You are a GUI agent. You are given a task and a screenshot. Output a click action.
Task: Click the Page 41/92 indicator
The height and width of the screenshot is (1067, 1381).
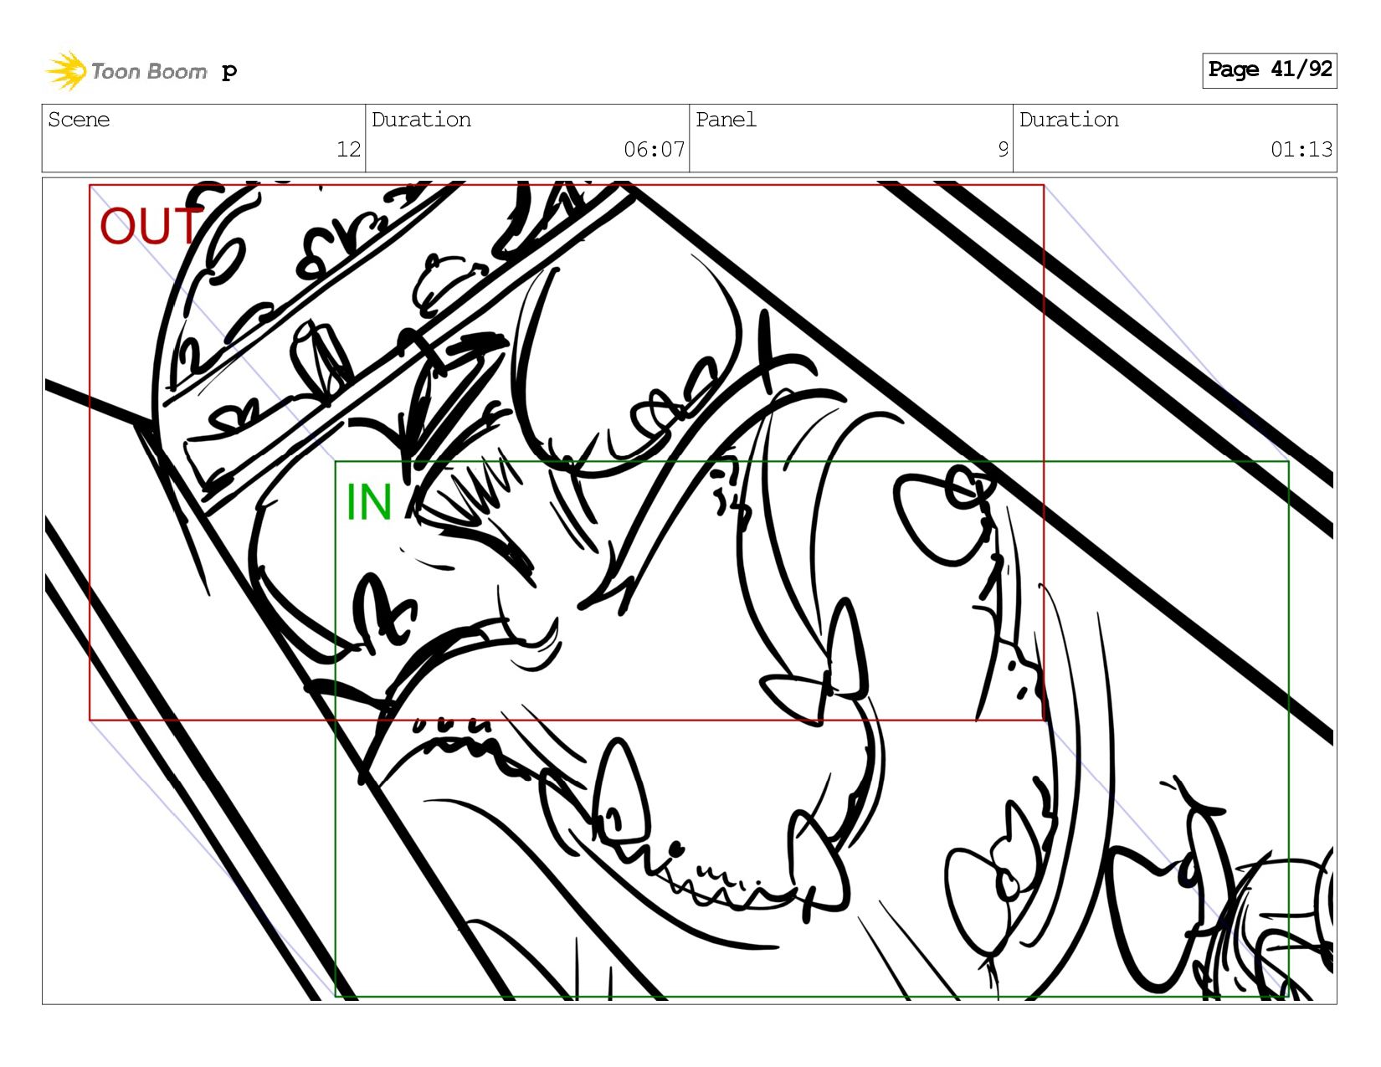(x=1269, y=70)
